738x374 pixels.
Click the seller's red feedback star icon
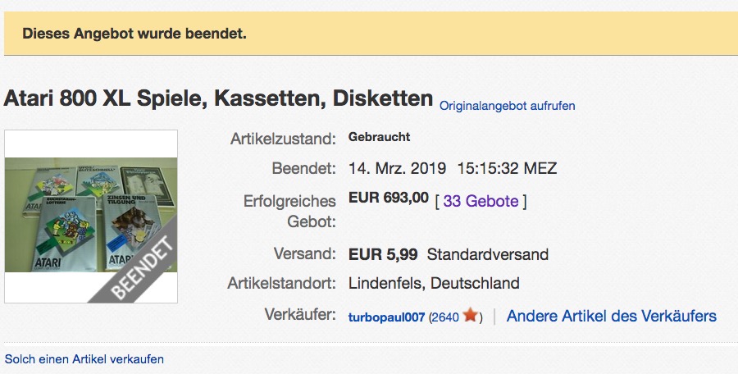click(x=470, y=315)
